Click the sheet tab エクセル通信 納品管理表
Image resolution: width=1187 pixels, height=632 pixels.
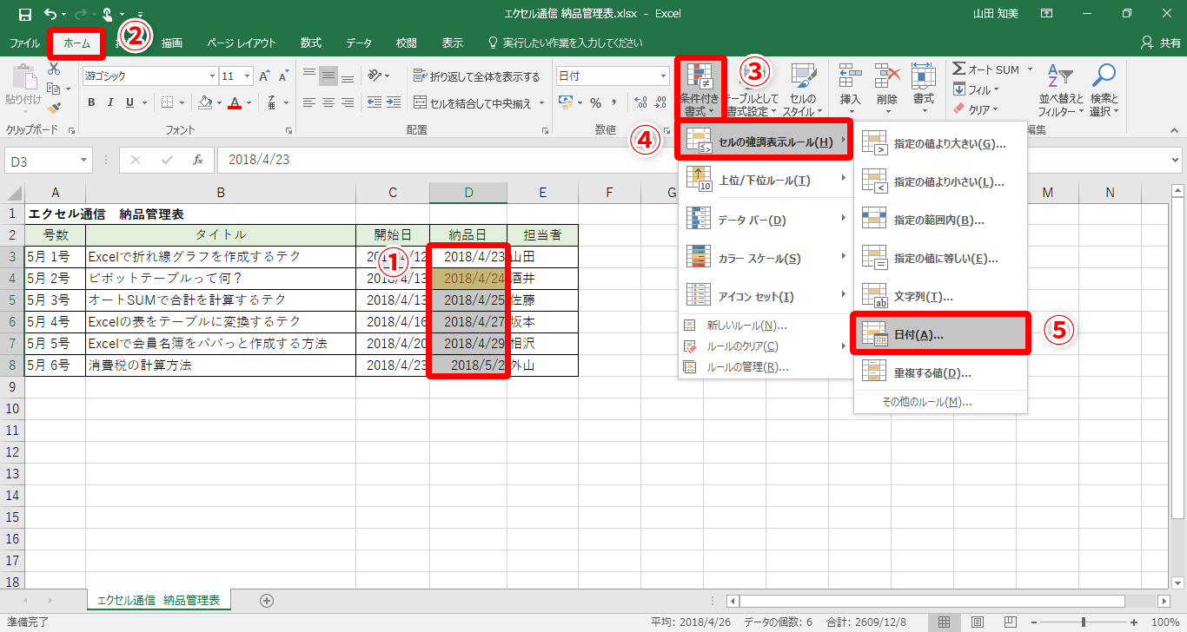click(x=159, y=600)
